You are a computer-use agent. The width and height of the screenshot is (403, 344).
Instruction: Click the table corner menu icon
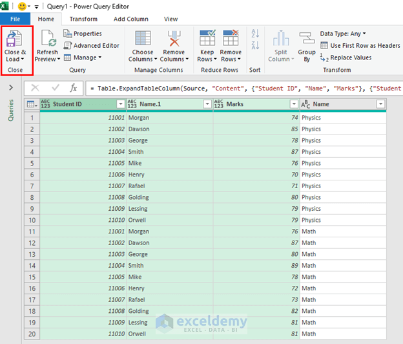click(x=32, y=104)
